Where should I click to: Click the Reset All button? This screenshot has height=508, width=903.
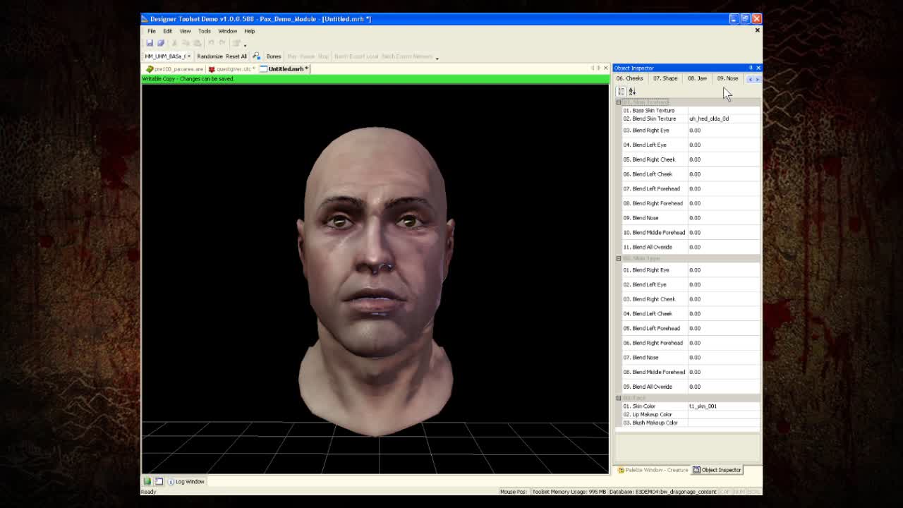click(x=236, y=56)
